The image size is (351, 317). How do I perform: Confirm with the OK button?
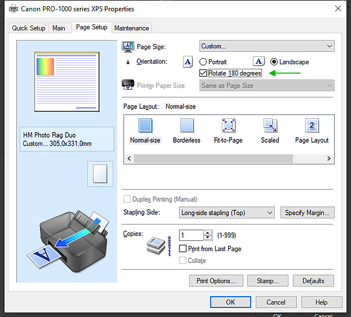click(x=231, y=302)
